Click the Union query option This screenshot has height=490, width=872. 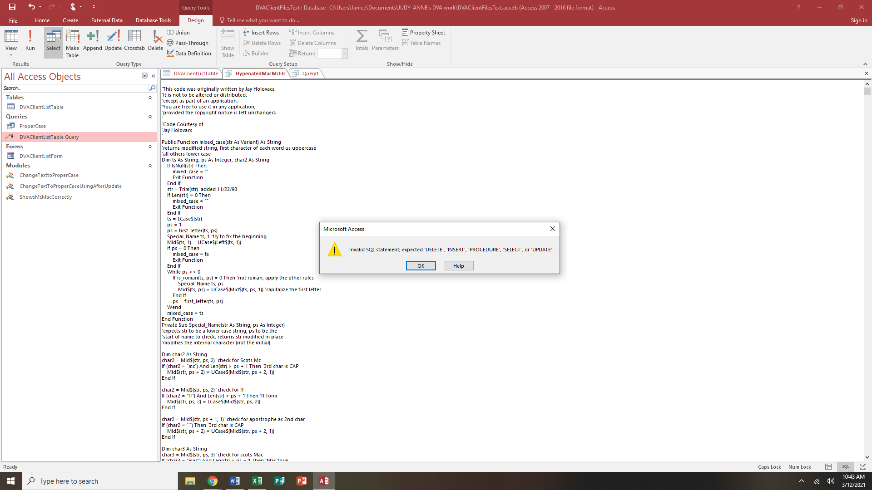coord(178,33)
